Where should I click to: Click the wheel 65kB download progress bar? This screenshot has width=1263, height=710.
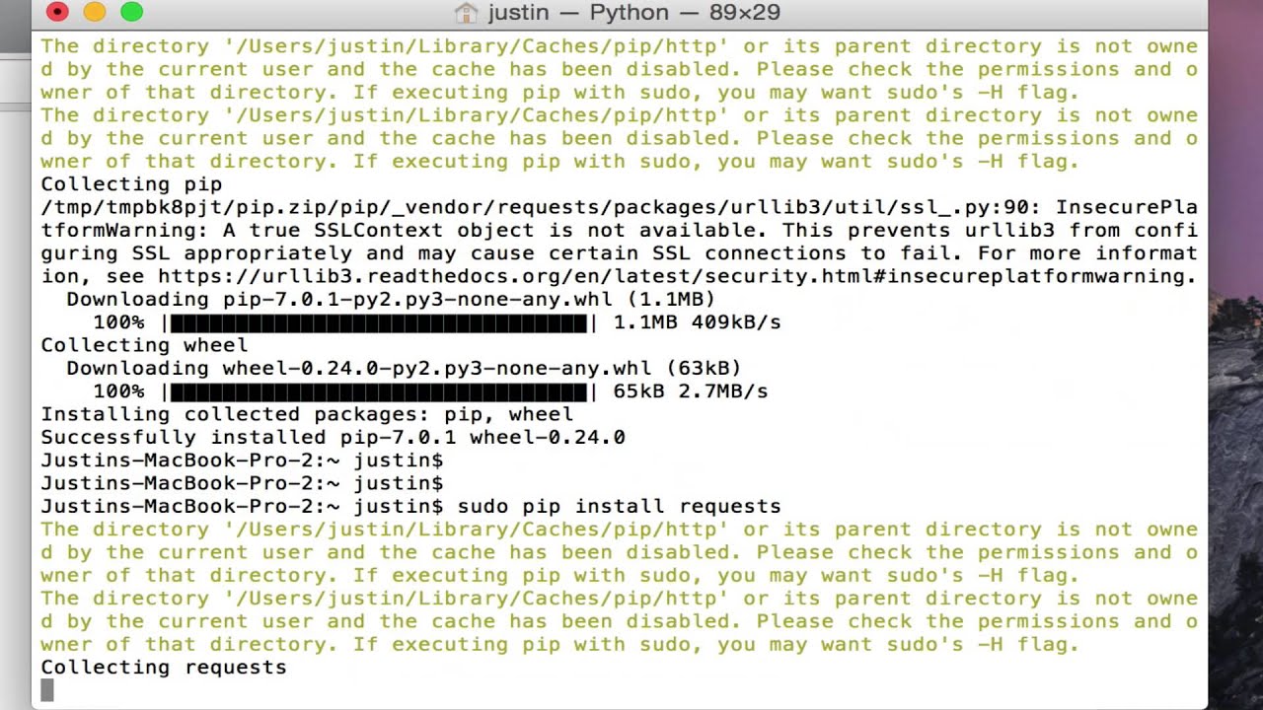pyautogui.click(x=379, y=391)
